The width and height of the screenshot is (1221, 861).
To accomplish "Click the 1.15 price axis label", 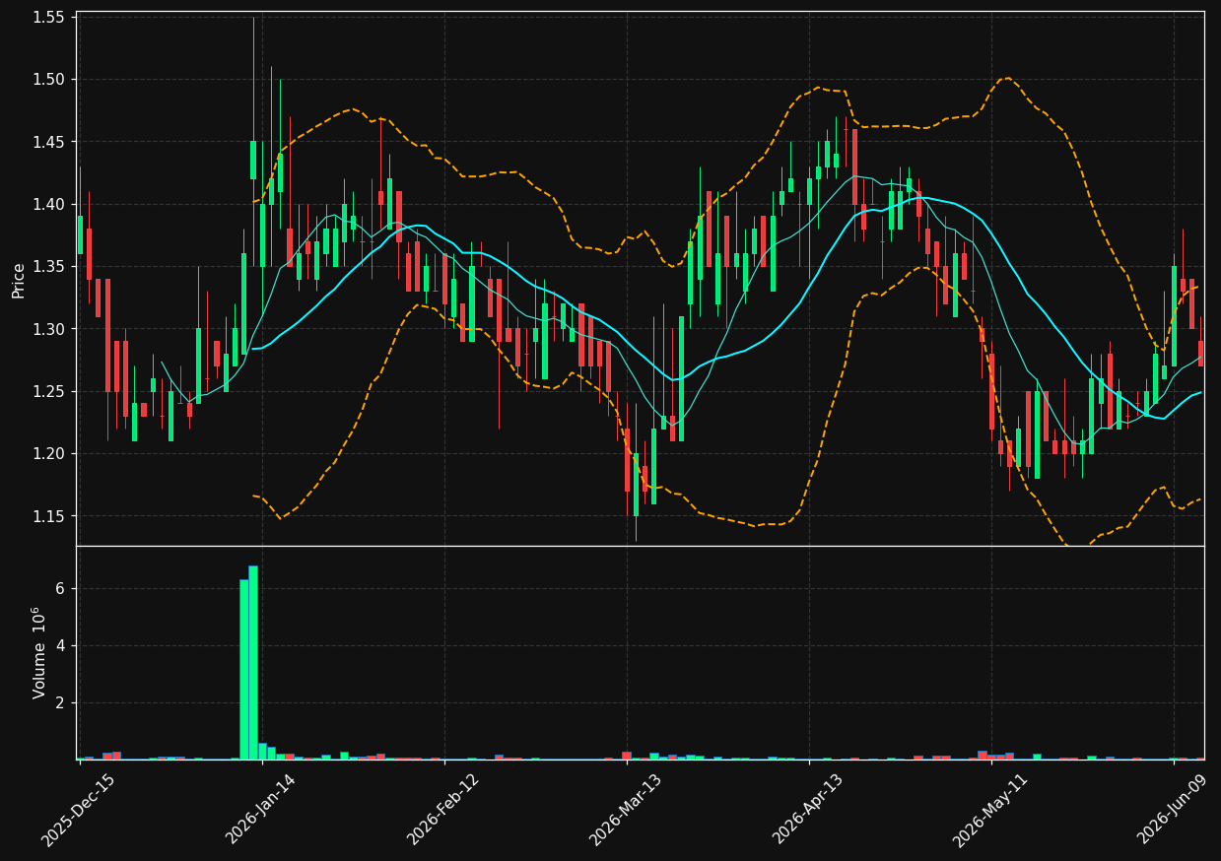I will [48, 516].
